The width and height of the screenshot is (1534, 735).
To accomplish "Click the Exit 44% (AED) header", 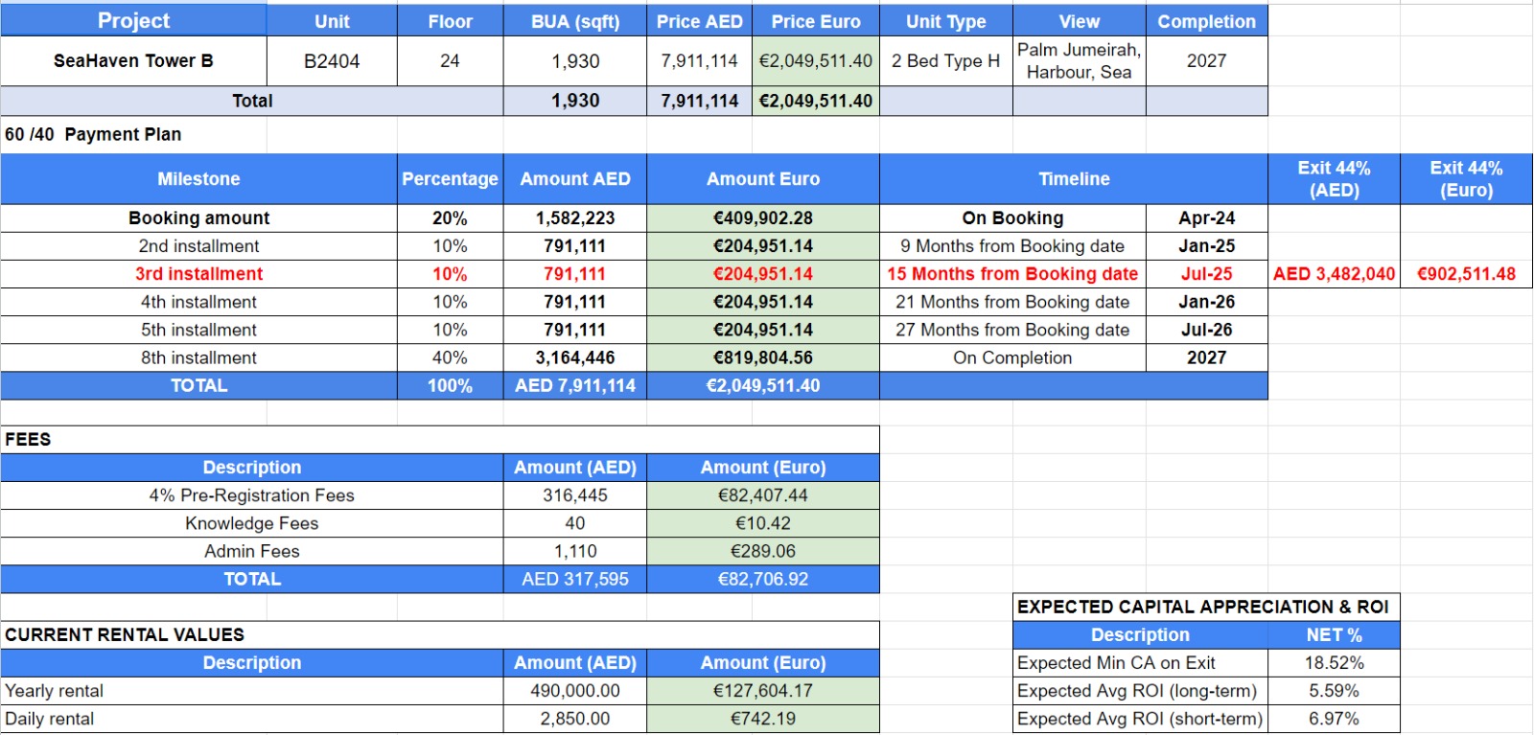I will [1334, 179].
